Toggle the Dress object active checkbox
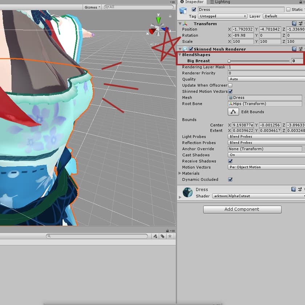This screenshot has width=305, height=305. coord(194,9)
